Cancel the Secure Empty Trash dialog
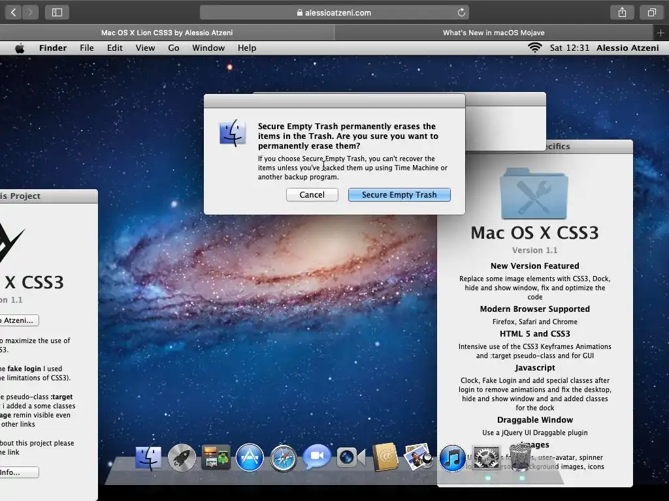The width and height of the screenshot is (669, 501). (x=312, y=194)
